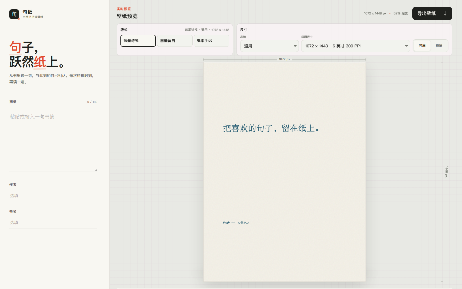Click the 0 / 180 character counter
Image resolution: width=462 pixels, height=289 pixels.
[x=92, y=102]
